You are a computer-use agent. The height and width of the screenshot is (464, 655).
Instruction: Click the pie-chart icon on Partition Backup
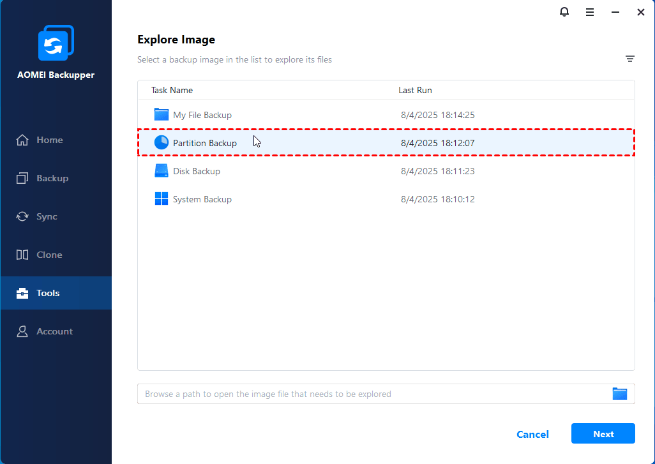[163, 142]
